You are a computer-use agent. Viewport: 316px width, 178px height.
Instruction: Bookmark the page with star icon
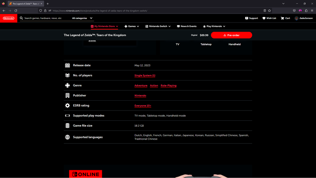269,11
